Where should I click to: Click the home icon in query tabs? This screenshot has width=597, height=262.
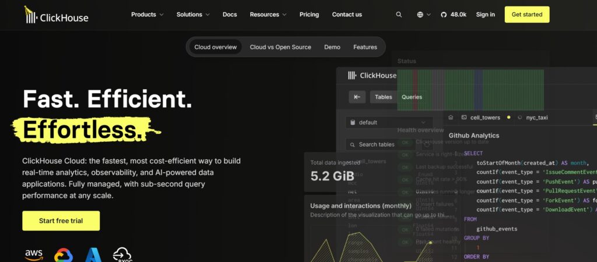point(451,117)
